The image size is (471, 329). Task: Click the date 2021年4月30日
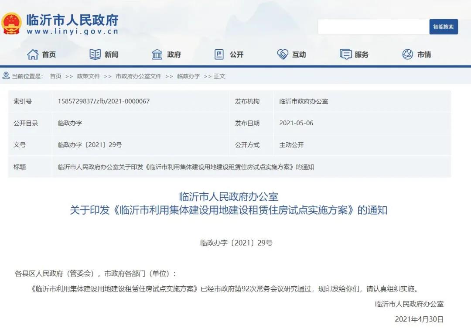(x=419, y=319)
